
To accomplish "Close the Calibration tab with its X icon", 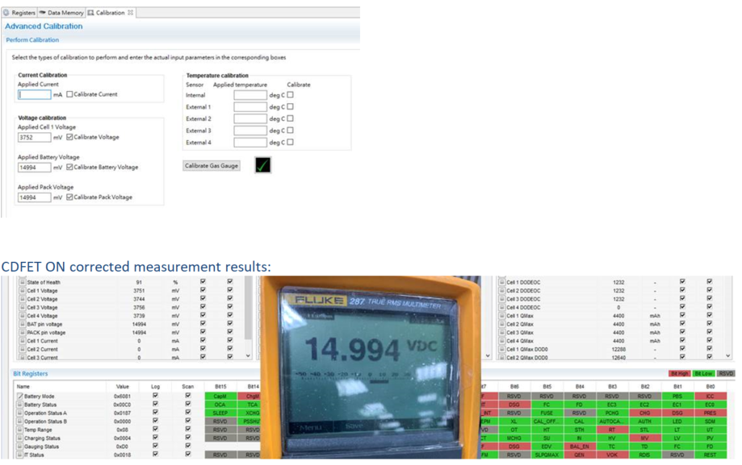I will point(130,13).
